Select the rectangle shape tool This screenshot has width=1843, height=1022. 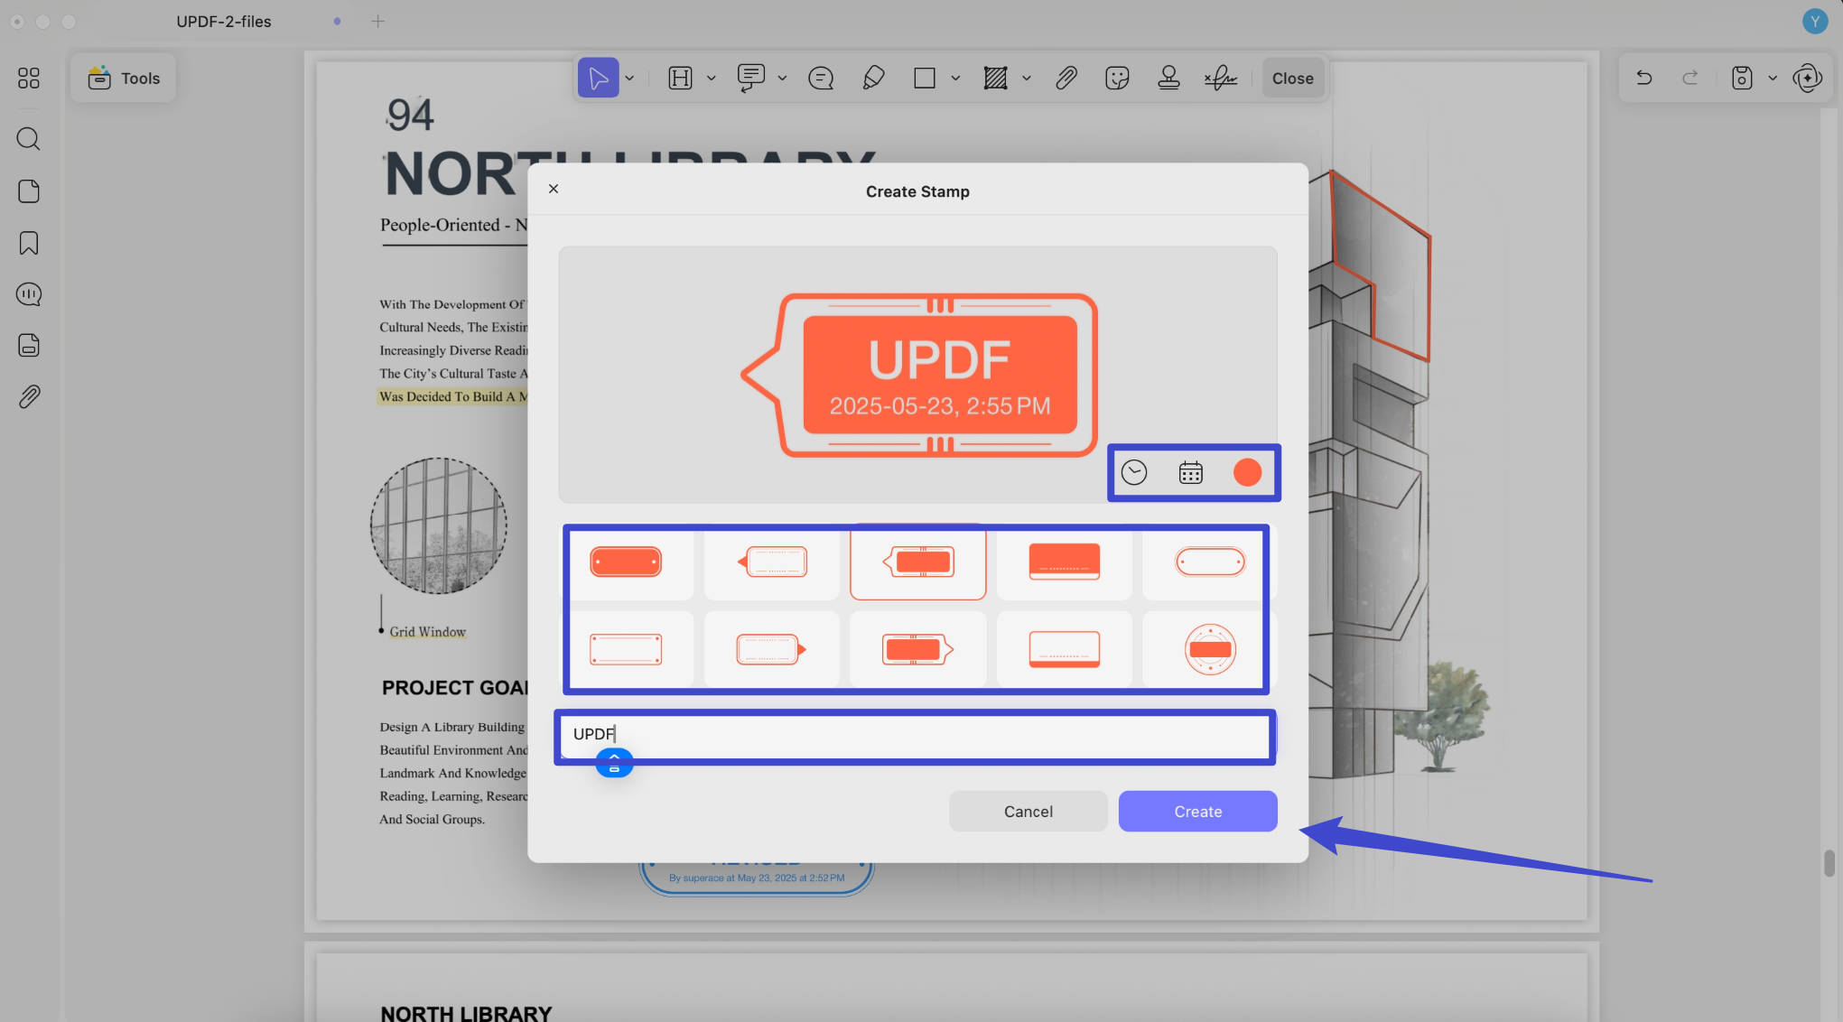tap(924, 79)
